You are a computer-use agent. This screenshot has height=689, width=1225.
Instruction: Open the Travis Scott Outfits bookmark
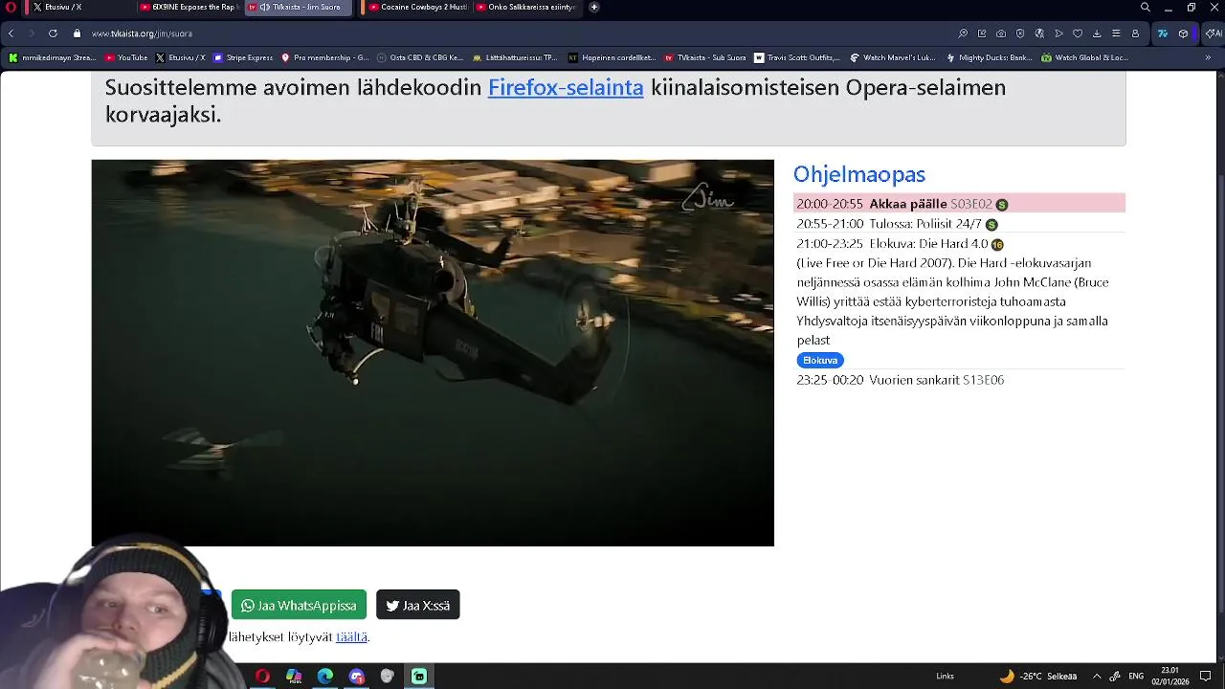click(x=797, y=57)
